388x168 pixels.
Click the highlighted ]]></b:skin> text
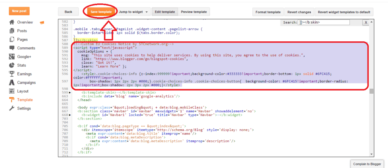pos(86,40)
